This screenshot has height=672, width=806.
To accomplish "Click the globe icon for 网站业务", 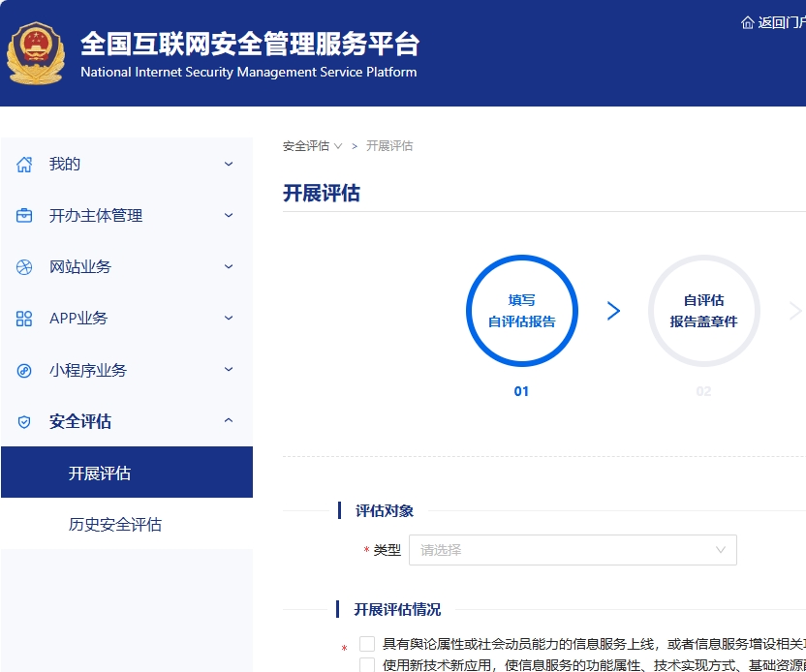I will click(25, 267).
